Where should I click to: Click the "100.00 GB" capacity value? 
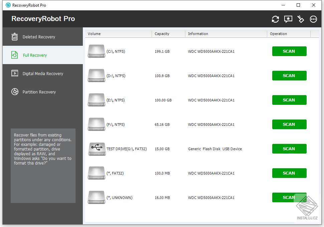(163, 100)
